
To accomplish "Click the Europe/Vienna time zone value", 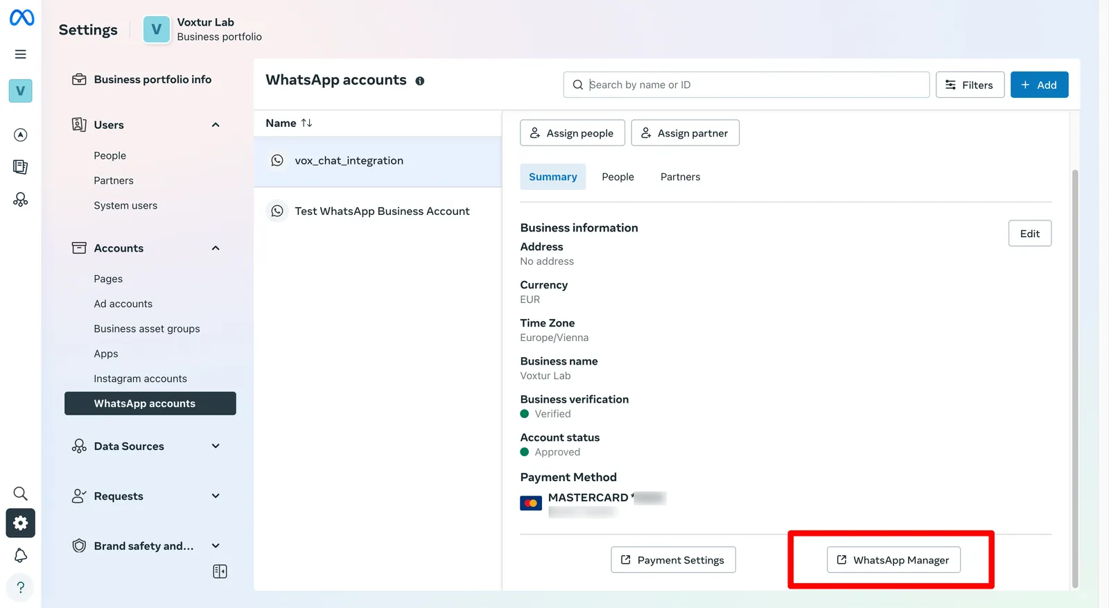I will [x=554, y=338].
